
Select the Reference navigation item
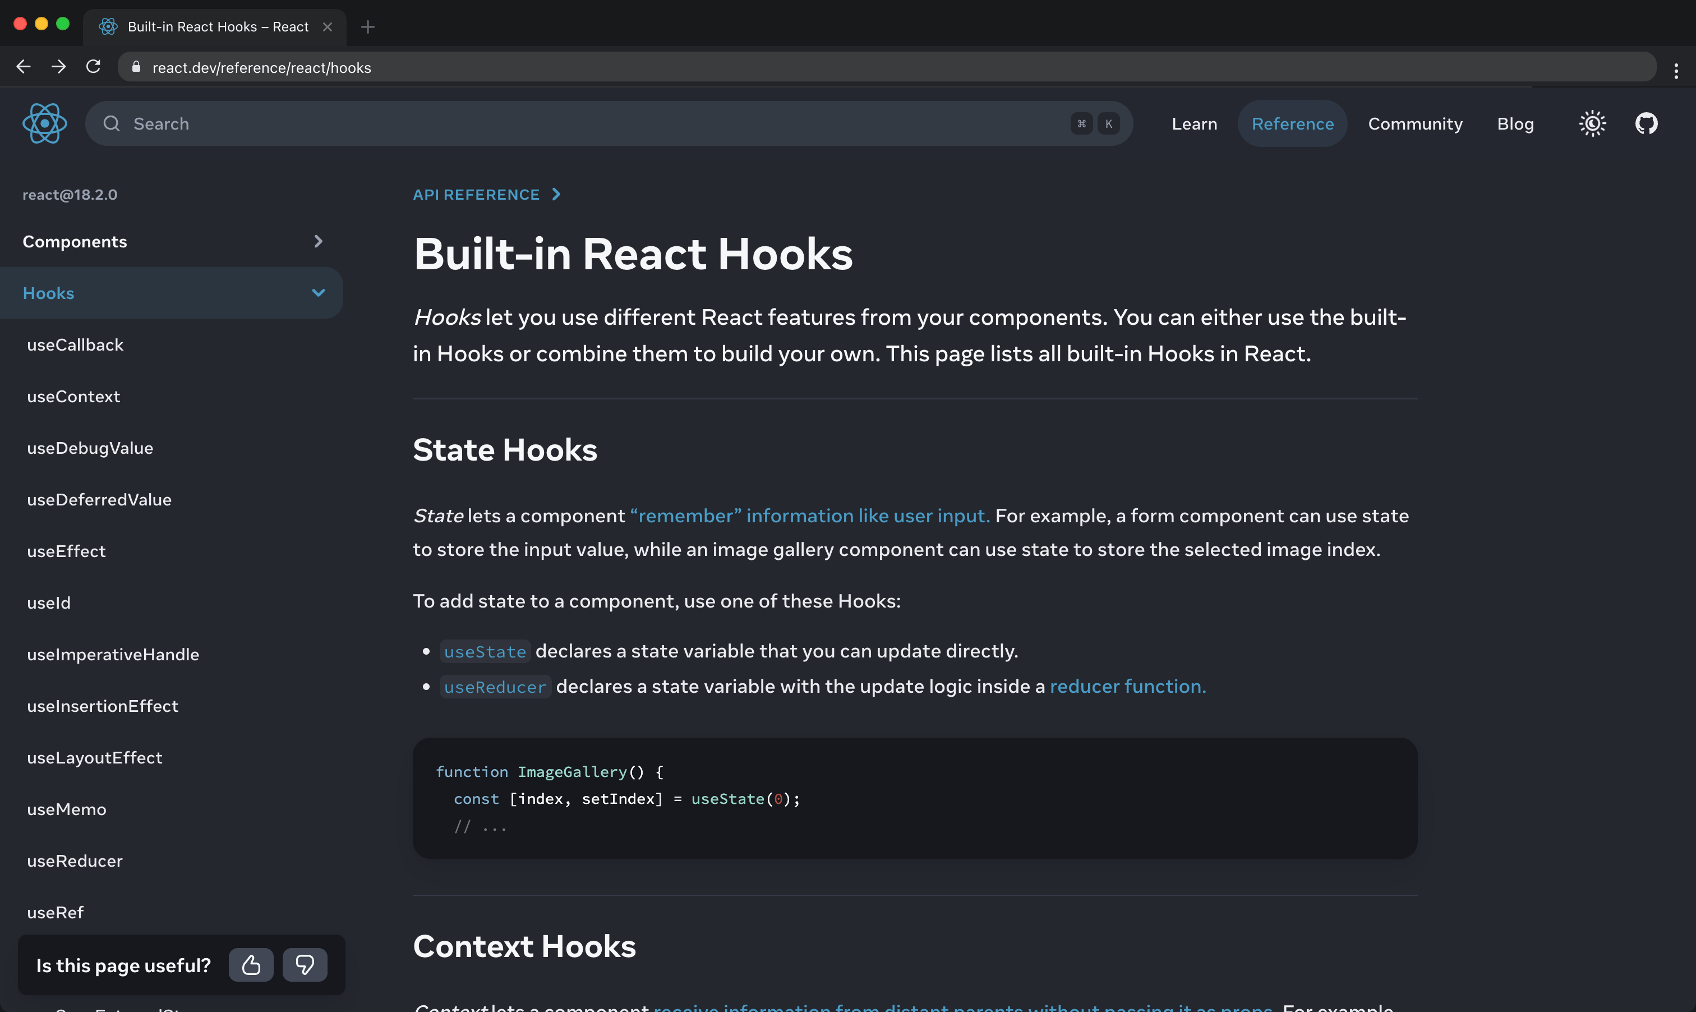click(1292, 123)
